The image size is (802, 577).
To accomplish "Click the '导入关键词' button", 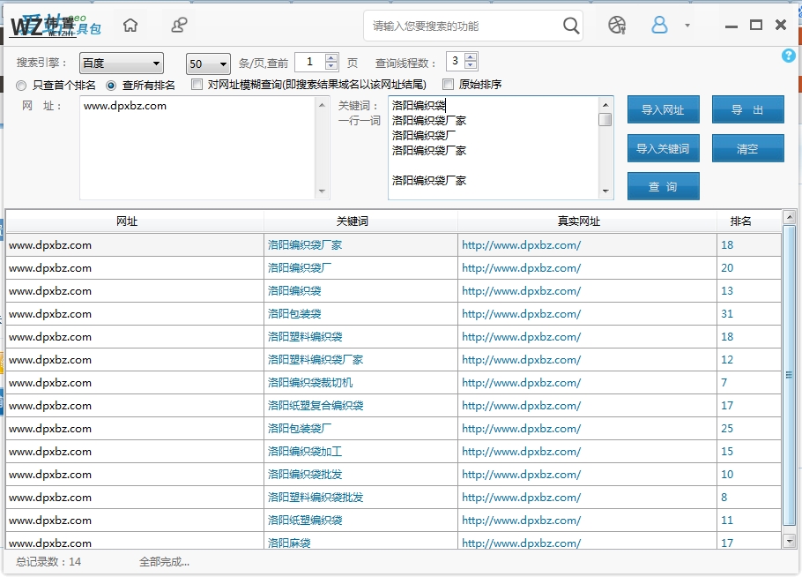I will (663, 148).
